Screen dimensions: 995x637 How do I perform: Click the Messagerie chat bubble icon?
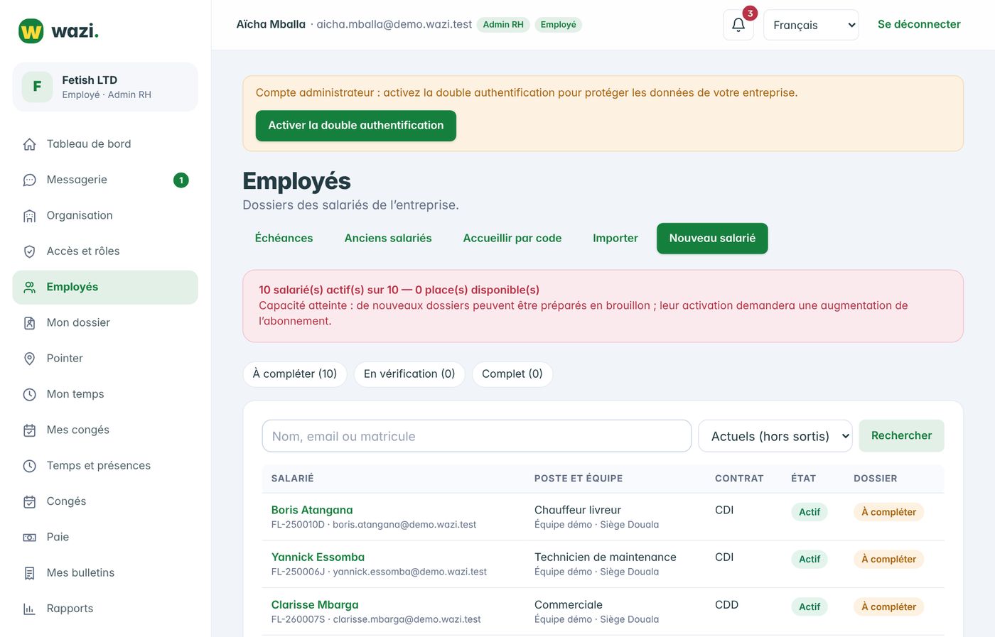29,180
